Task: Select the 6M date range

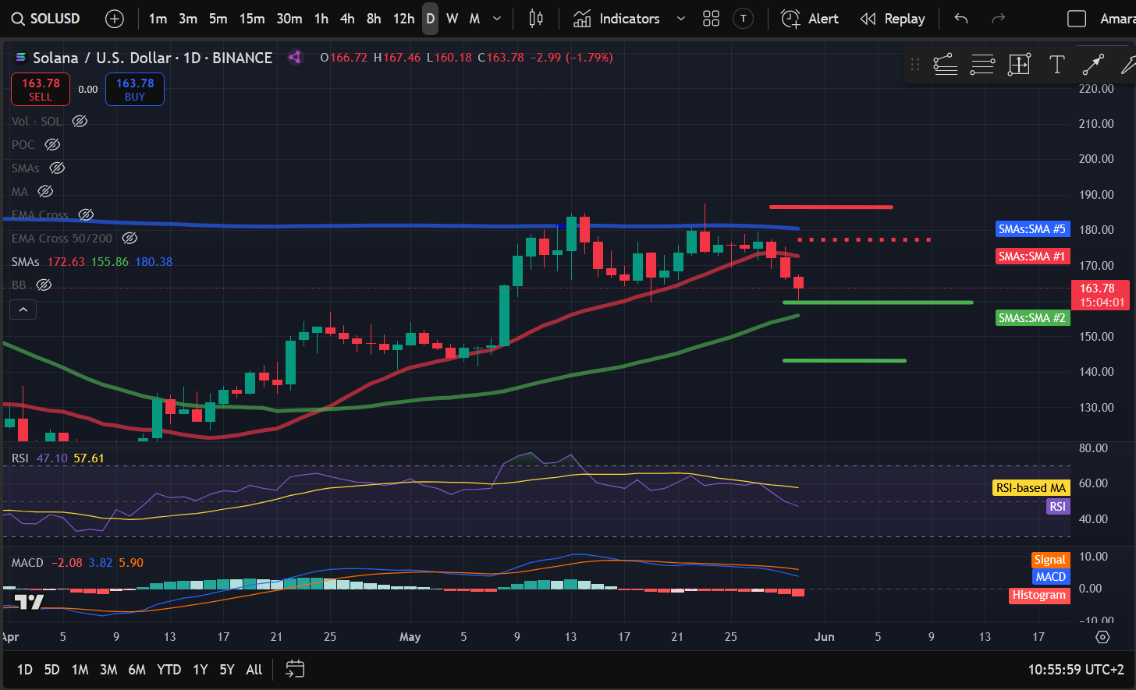Action: [x=137, y=669]
